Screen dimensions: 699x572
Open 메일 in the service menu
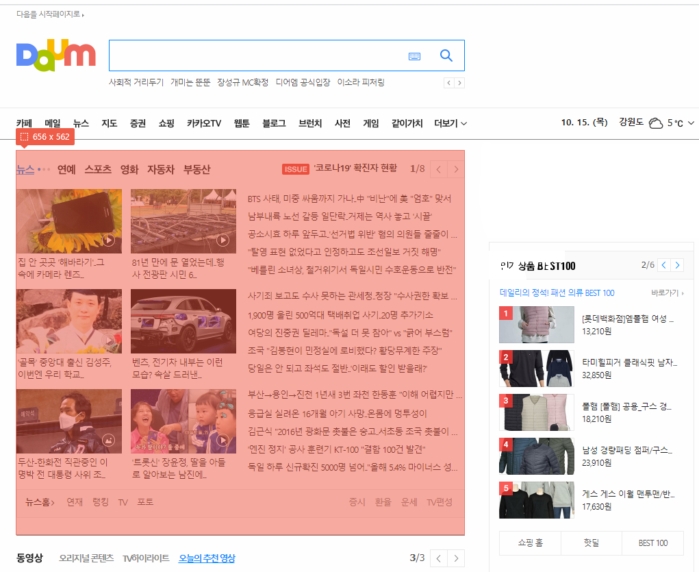53,123
